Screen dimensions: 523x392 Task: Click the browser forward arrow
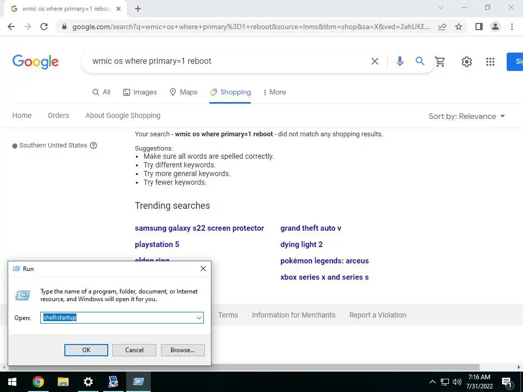coord(28,27)
